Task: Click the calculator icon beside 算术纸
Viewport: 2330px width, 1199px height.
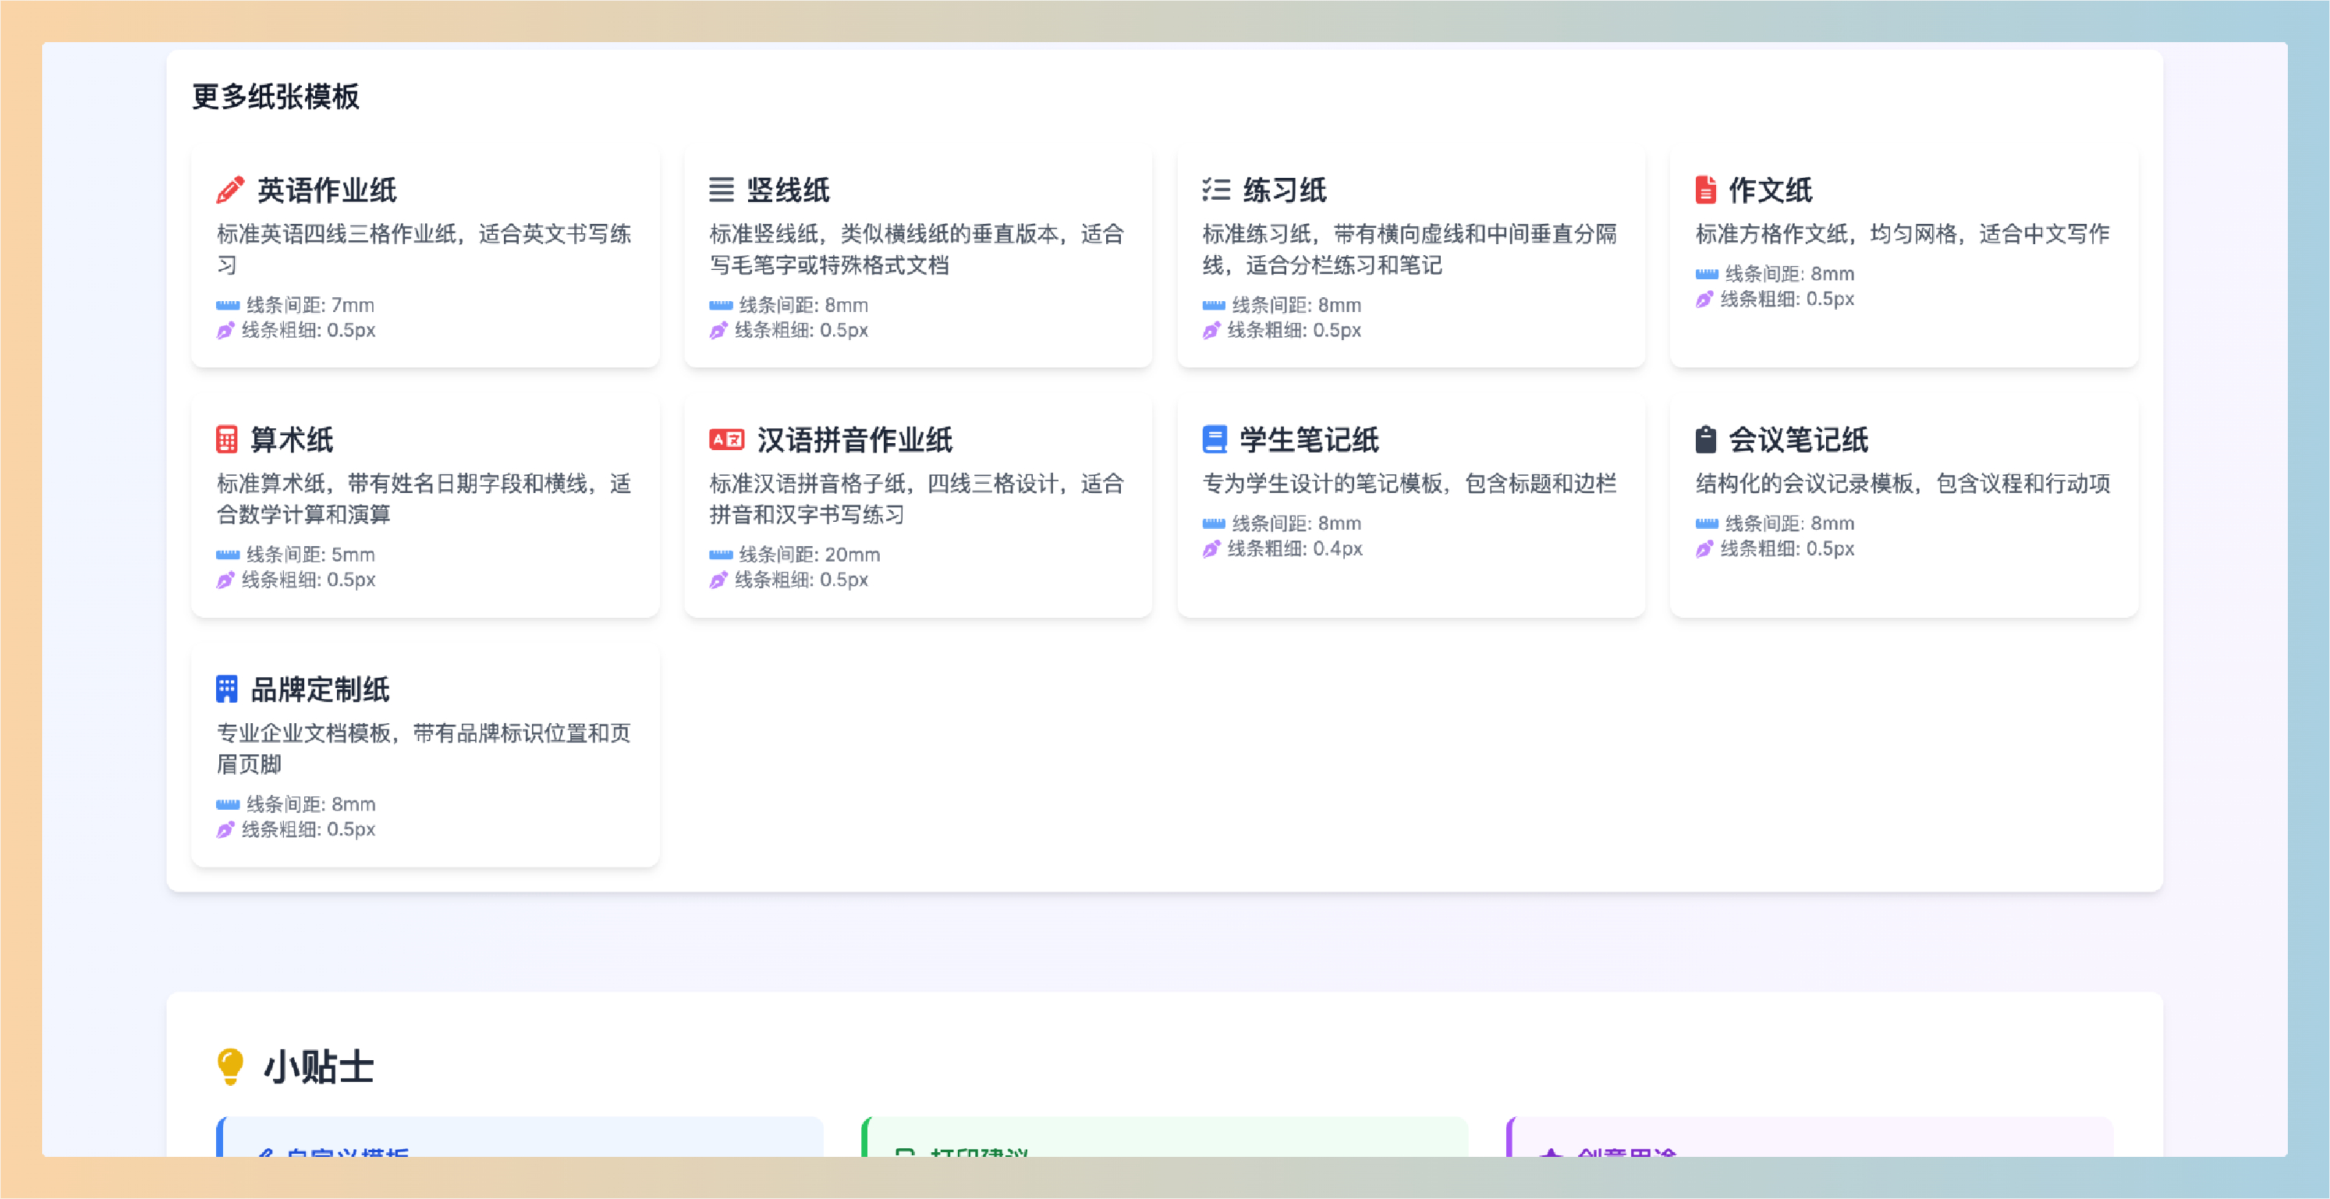Action: 226,439
